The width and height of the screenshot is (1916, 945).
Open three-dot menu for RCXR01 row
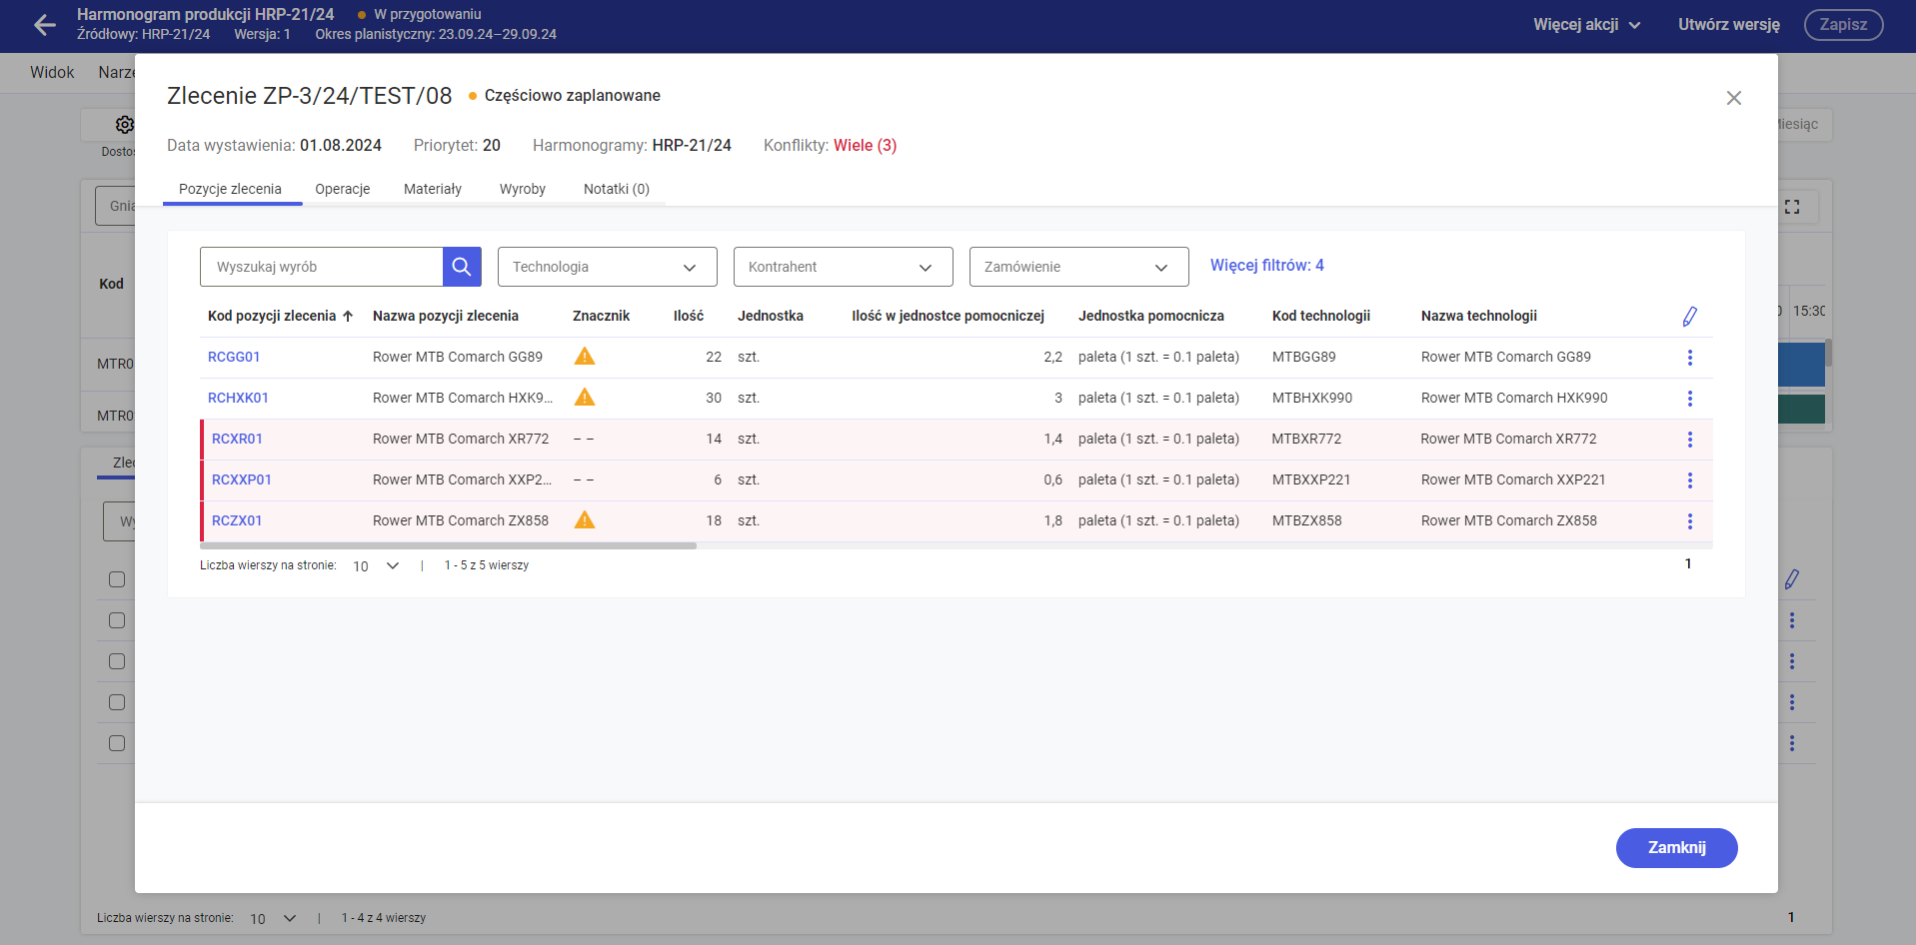point(1689,440)
